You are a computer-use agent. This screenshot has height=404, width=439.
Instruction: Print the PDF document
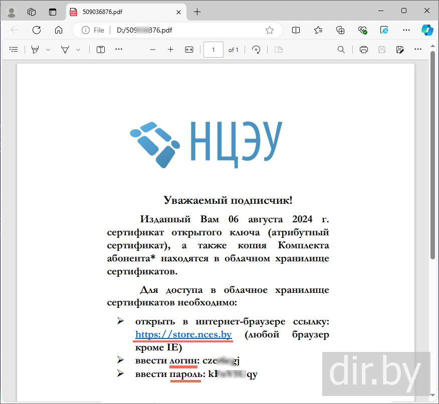[x=364, y=50]
